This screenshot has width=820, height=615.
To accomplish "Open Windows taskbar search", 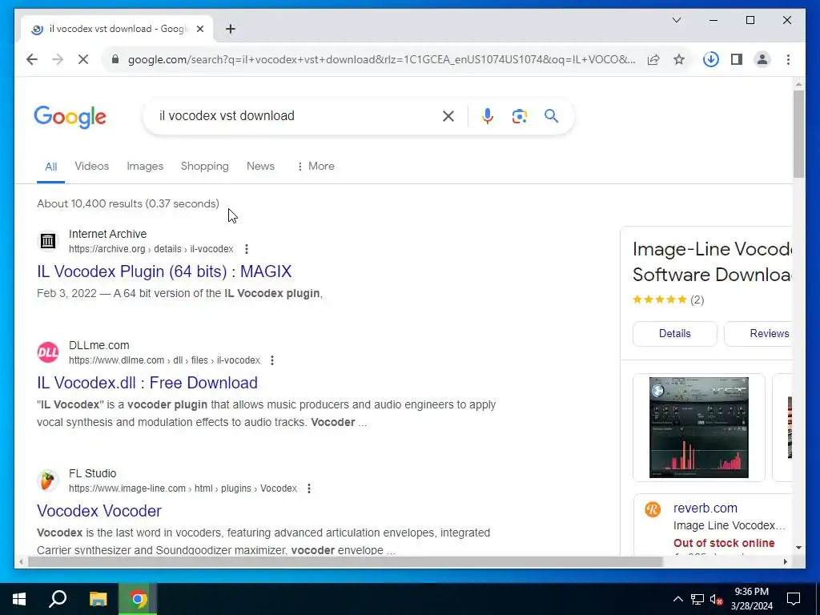I will point(58,599).
